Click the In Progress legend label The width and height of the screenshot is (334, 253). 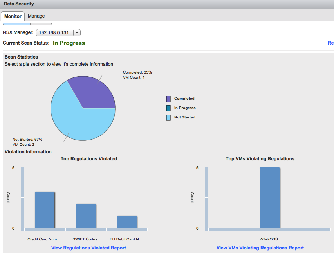coord(185,108)
